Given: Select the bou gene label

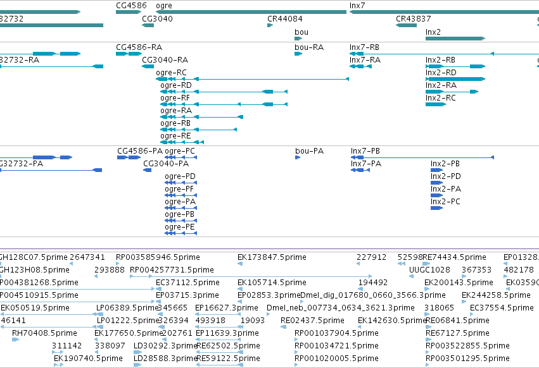Looking at the screenshot, I should point(301,32).
